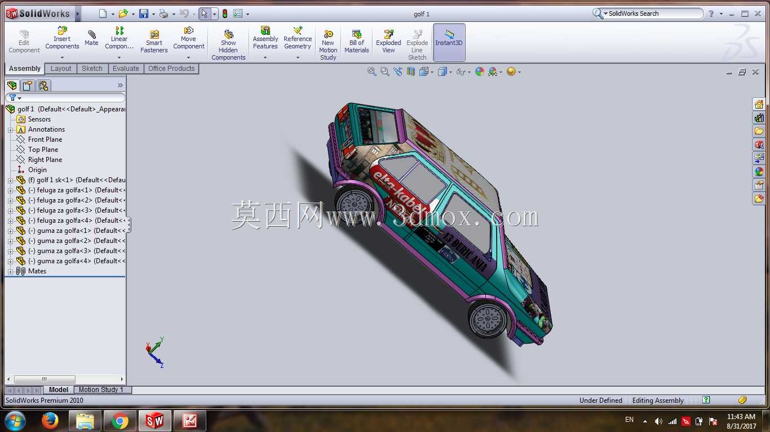Insert a Bill of Materials
This screenshot has height=432, width=770.
point(357,42)
